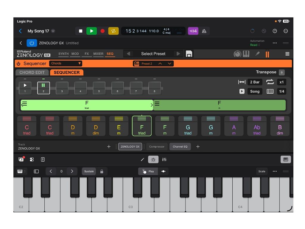The width and height of the screenshot is (305, 229).
Task: Switch to the SYNTH tab
Action: (x=63, y=54)
